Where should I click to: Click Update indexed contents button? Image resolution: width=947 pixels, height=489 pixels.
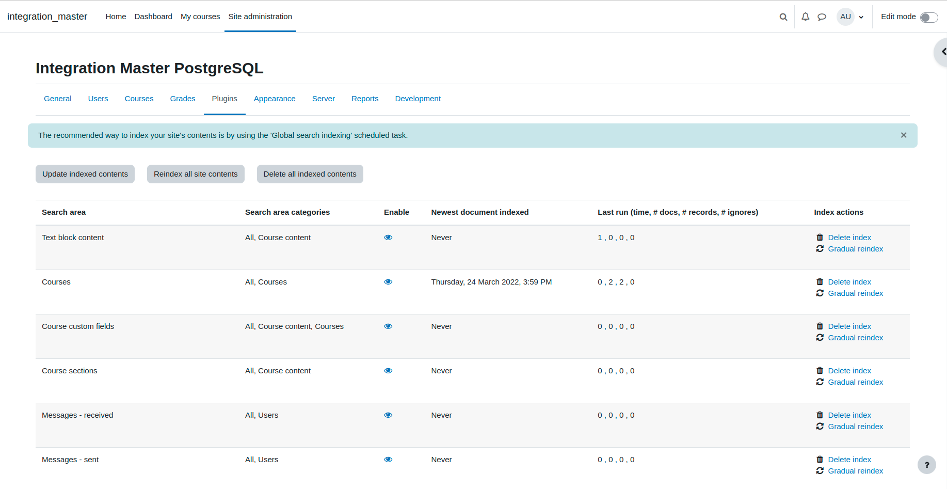coord(85,174)
